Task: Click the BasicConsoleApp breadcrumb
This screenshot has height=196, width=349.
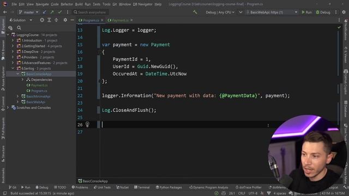Action: 93,181
